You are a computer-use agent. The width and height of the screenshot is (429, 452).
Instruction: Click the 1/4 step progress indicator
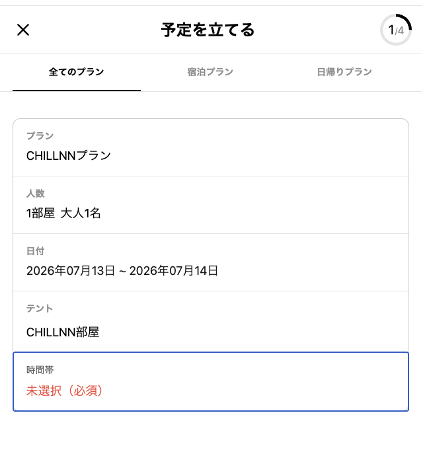pyautogui.click(x=396, y=30)
